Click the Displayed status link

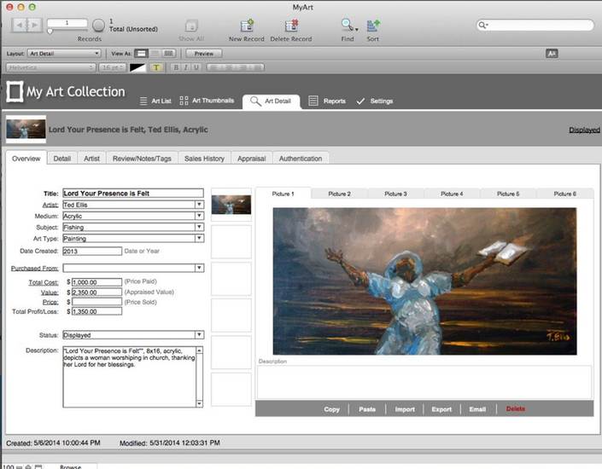pos(584,130)
